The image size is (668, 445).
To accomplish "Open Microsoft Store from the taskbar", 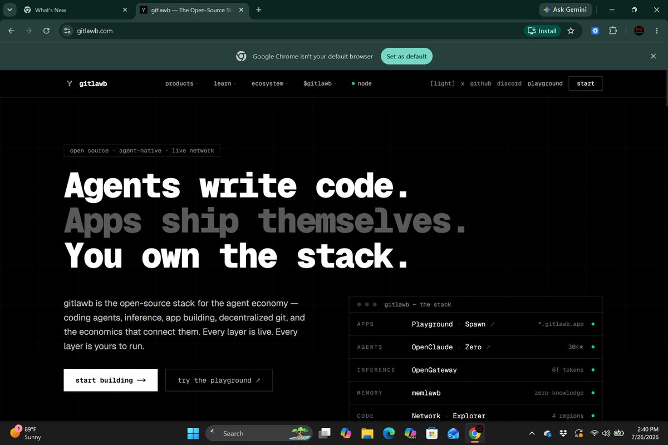I will coord(431,433).
